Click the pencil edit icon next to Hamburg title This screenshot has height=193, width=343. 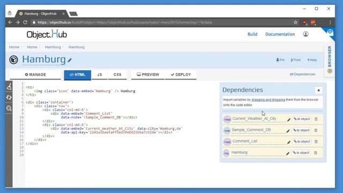70,60
